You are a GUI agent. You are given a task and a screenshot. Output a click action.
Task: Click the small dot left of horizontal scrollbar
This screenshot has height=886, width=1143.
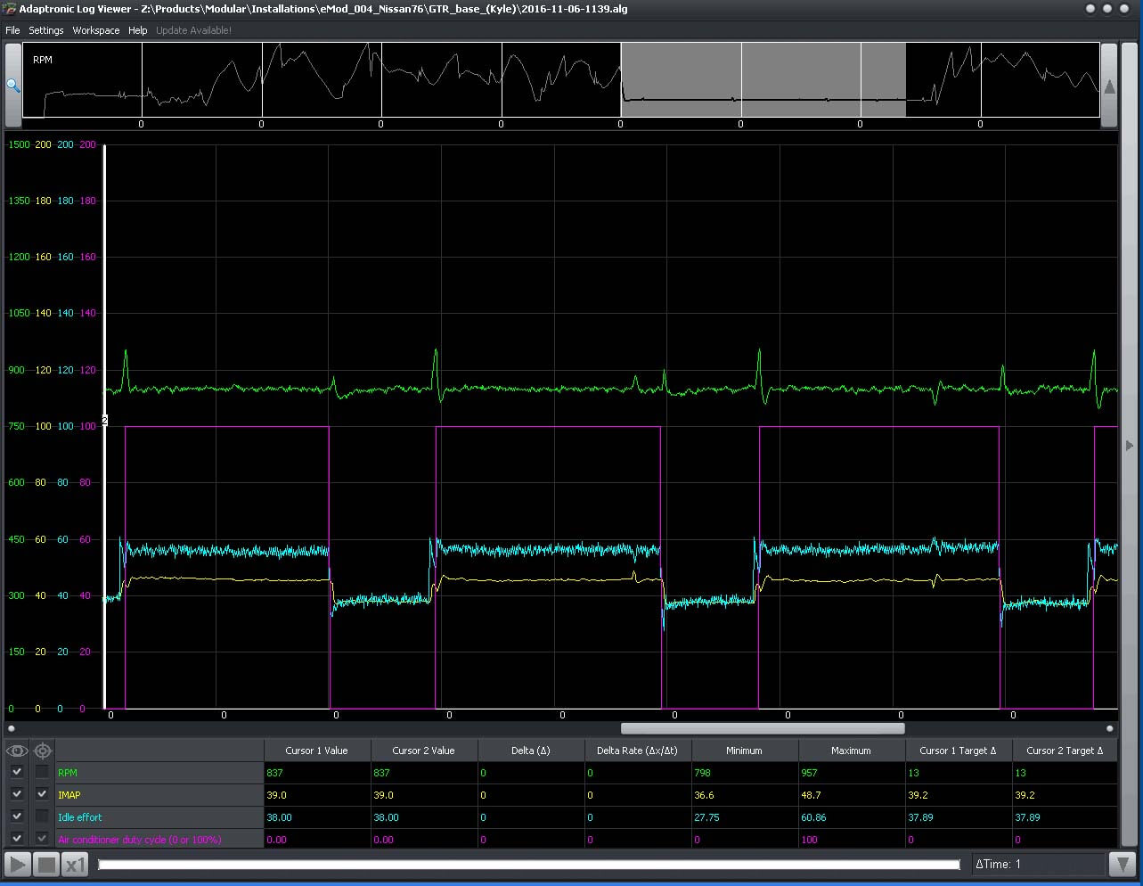tap(13, 728)
